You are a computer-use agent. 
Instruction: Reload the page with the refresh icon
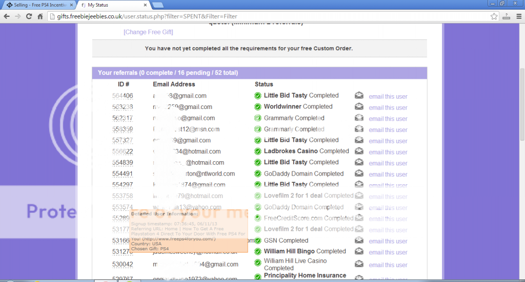(29, 16)
